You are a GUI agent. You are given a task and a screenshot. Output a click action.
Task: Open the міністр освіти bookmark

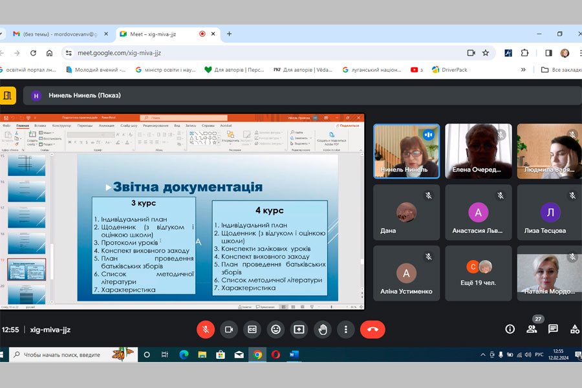pos(166,70)
